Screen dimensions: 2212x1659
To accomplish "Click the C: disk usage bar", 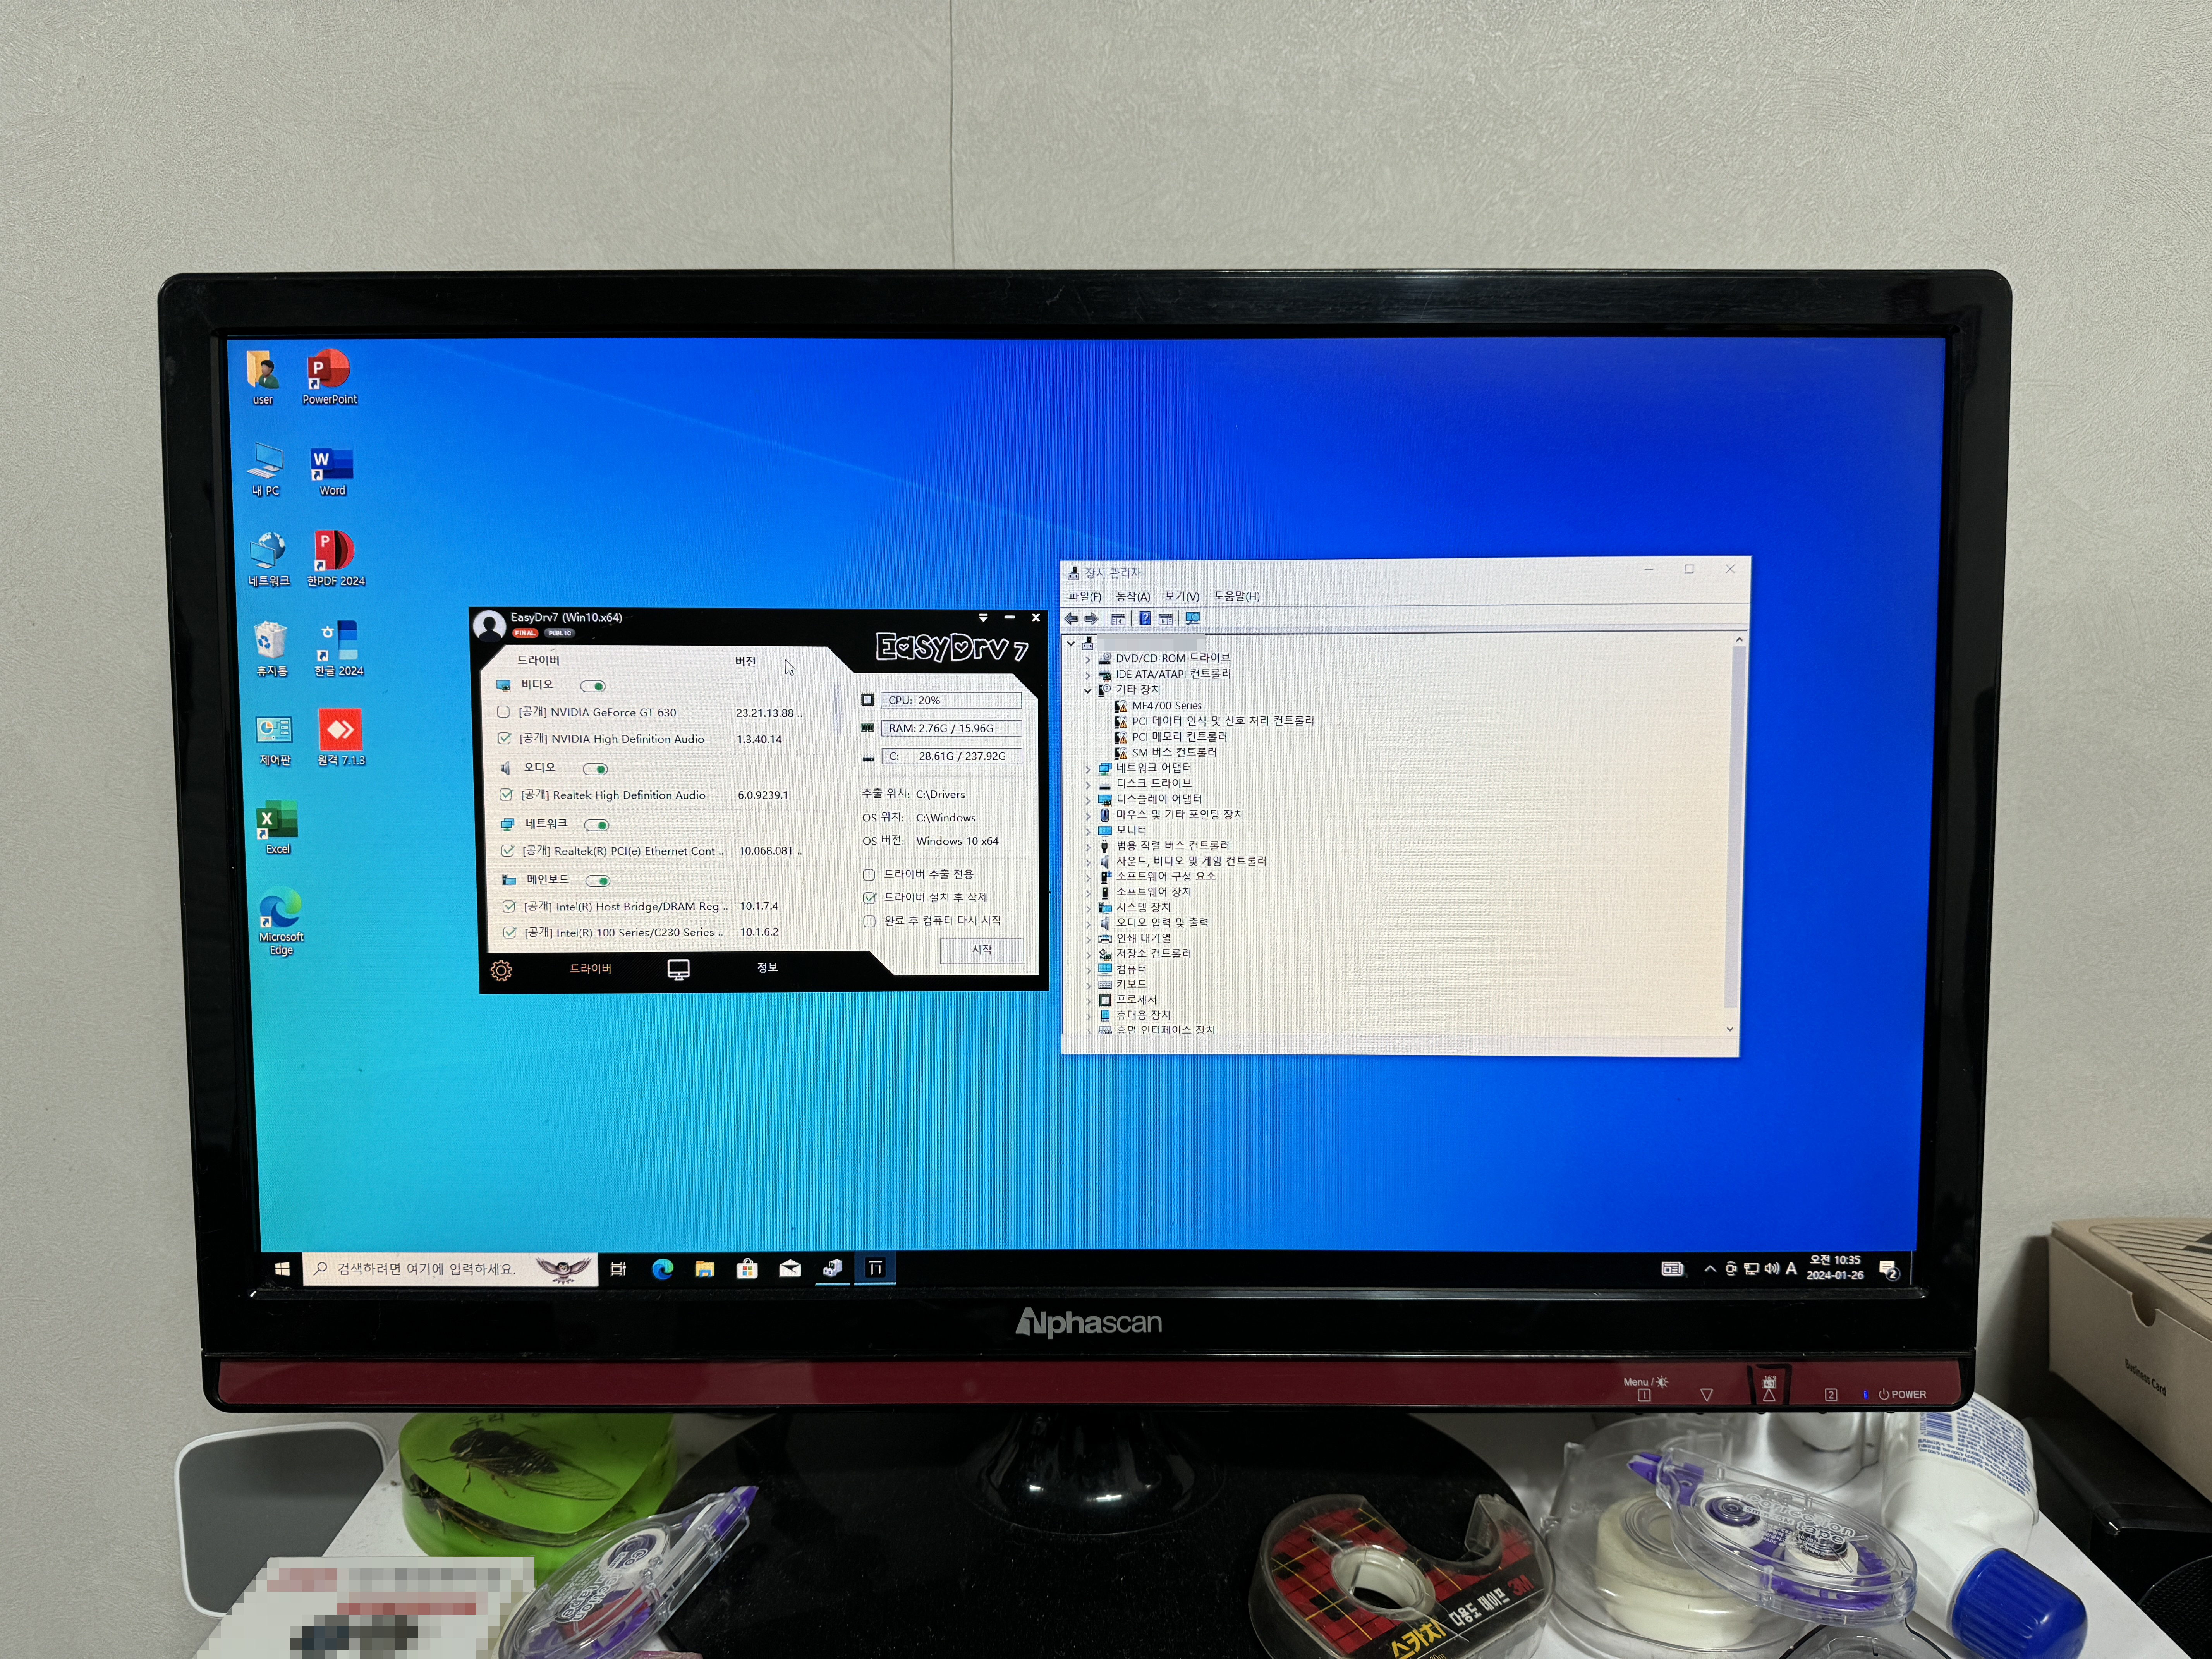I will [951, 756].
